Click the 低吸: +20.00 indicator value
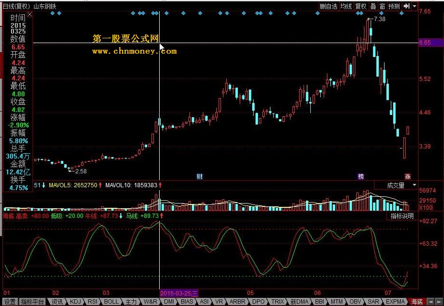Image resolution: width=444 pixels, height=306 pixels. click(67, 216)
